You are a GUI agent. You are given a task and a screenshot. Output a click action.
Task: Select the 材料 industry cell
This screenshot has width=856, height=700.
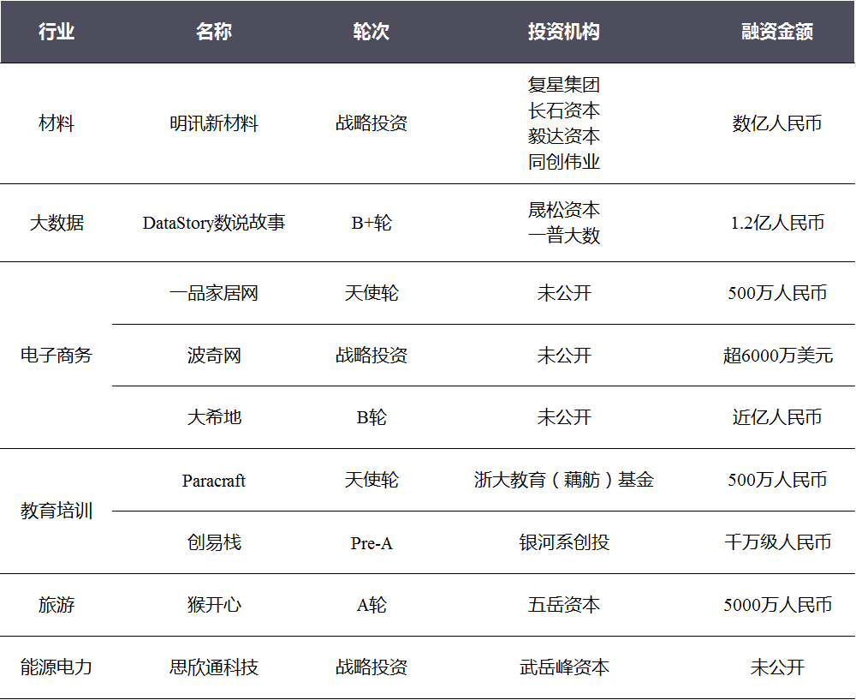[56, 123]
